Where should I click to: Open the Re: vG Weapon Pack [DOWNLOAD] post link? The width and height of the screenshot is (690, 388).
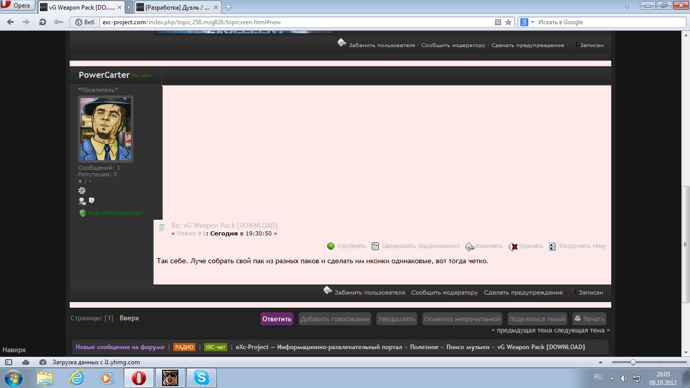point(224,225)
